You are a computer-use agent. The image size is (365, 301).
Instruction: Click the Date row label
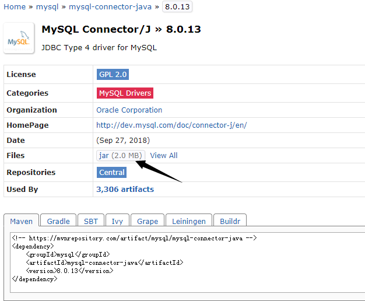tap(16, 140)
